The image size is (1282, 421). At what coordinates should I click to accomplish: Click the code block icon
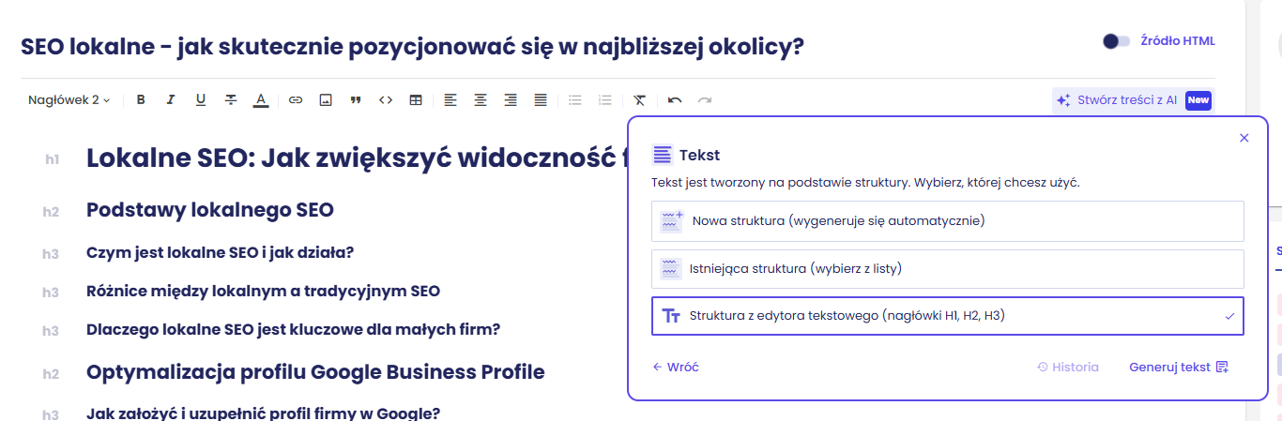pos(386,99)
